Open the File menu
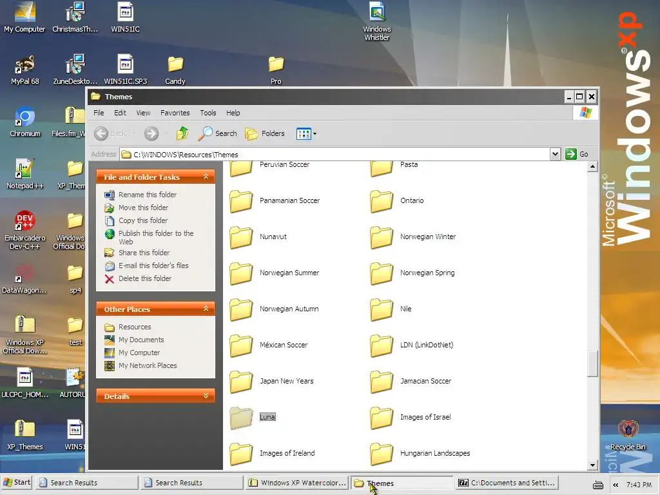Viewport: 660px width, 495px height. tap(99, 113)
